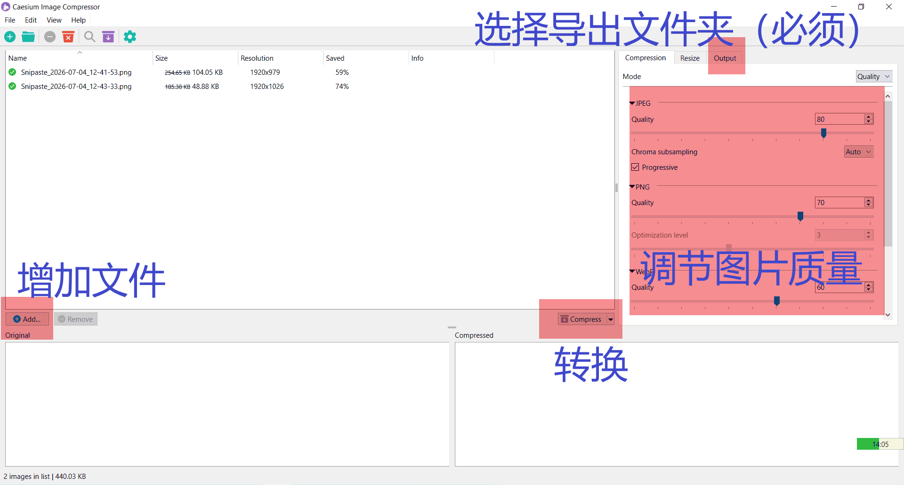Sort the list by the Name column header

click(x=79, y=58)
